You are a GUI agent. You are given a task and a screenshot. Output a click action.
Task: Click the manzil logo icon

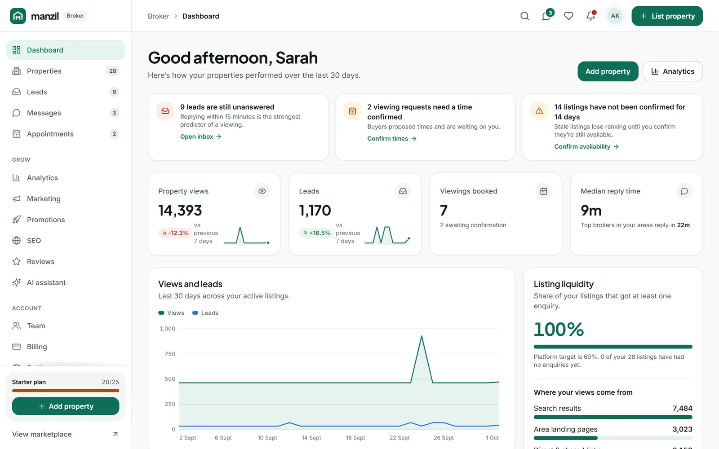click(x=18, y=16)
